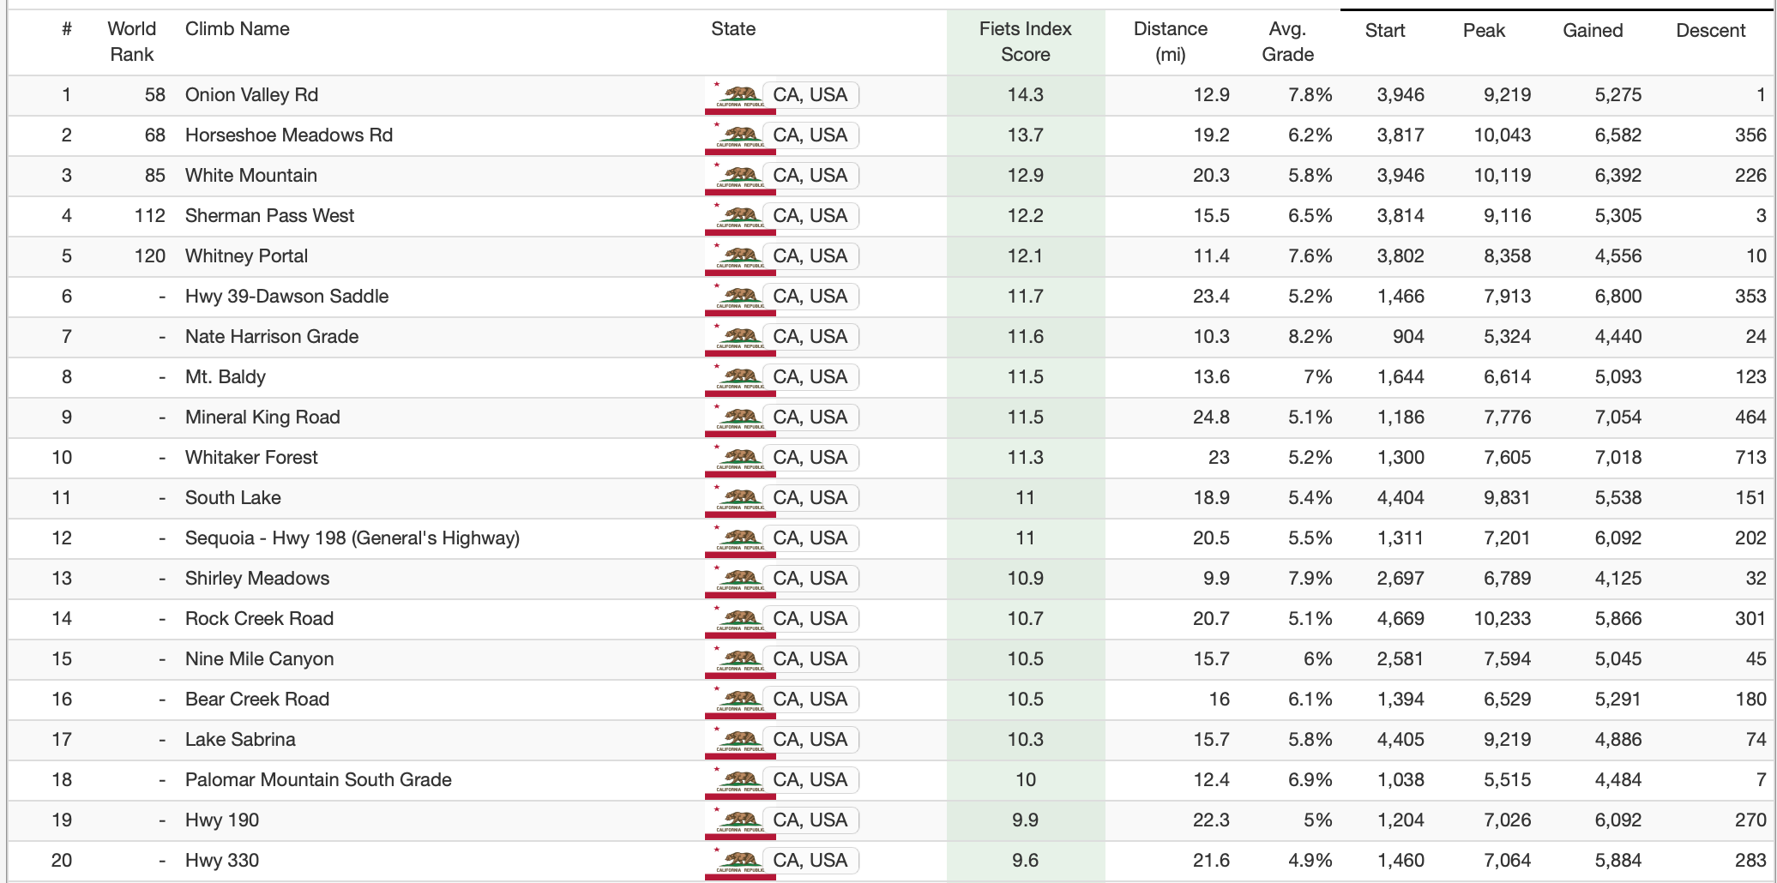Open the Hwy 39-Dawson Saddle climb
This screenshot has width=1777, height=883.
coord(286,297)
